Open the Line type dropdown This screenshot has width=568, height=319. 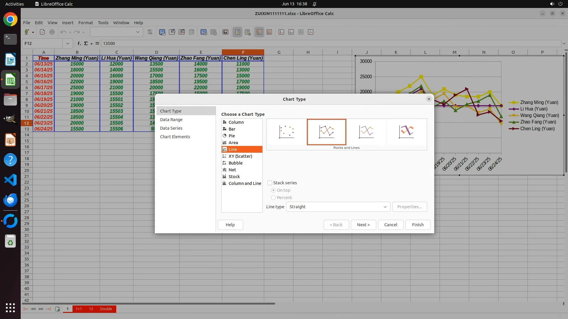pos(338,207)
